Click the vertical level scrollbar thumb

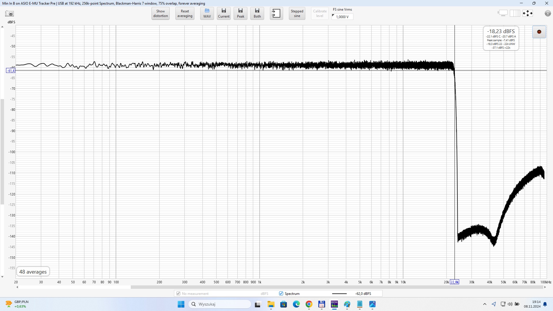2,152
